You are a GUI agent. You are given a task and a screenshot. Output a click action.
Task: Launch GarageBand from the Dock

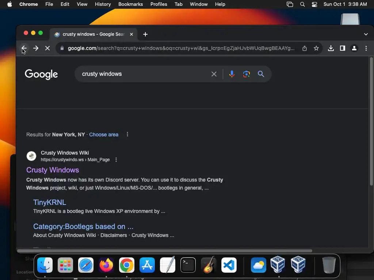(x=209, y=265)
